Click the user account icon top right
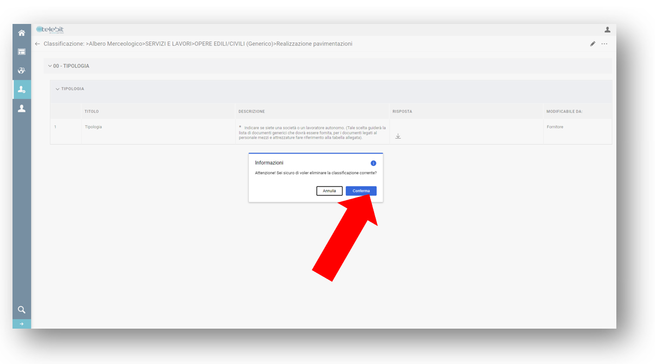The image size is (655, 364). [x=608, y=30]
